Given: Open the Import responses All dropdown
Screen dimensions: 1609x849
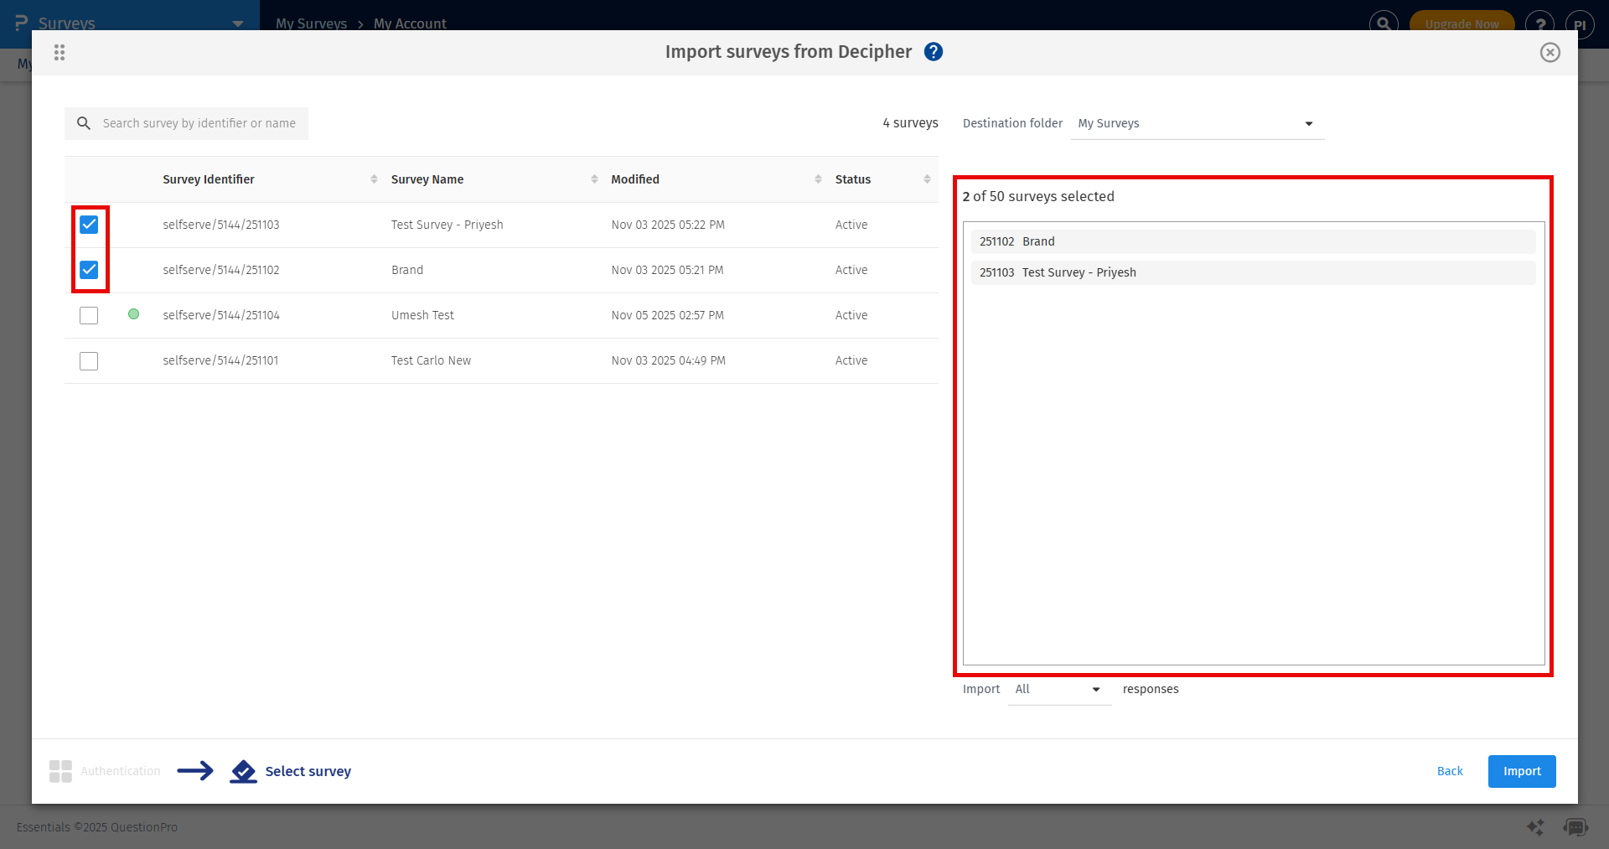Looking at the screenshot, I should pyautogui.click(x=1059, y=690).
